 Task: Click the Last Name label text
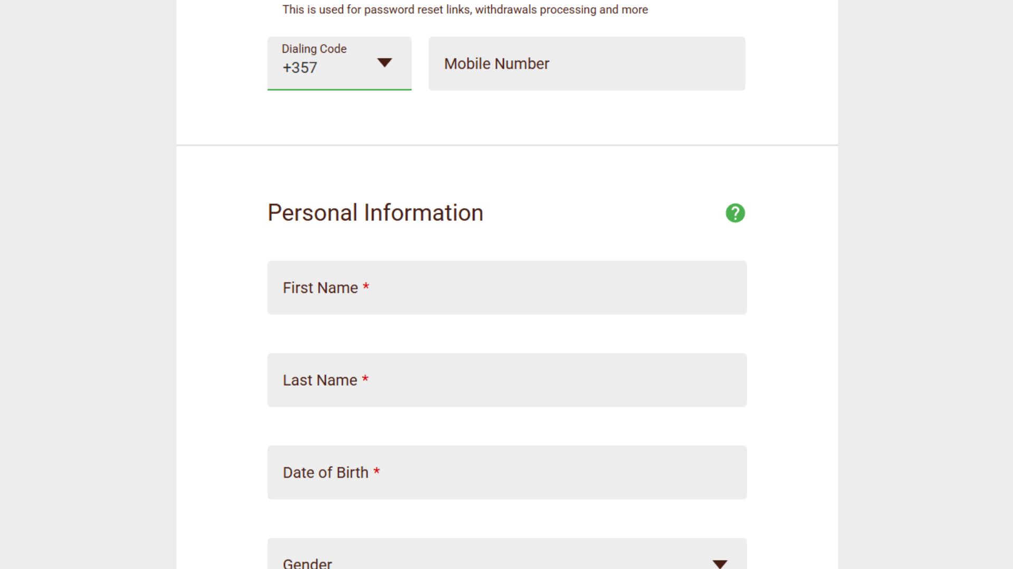pos(320,380)
